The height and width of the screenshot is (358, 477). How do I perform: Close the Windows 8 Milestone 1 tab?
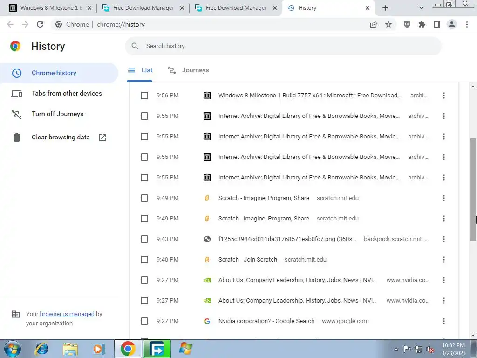click(89, 8)
